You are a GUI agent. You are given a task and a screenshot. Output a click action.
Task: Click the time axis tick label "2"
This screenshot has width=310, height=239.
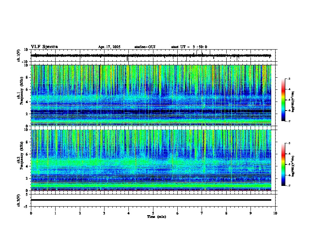[x=80, y=213]
